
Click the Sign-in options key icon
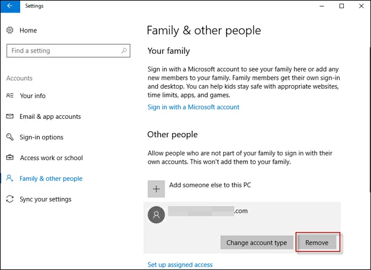[x=9, y=137]
